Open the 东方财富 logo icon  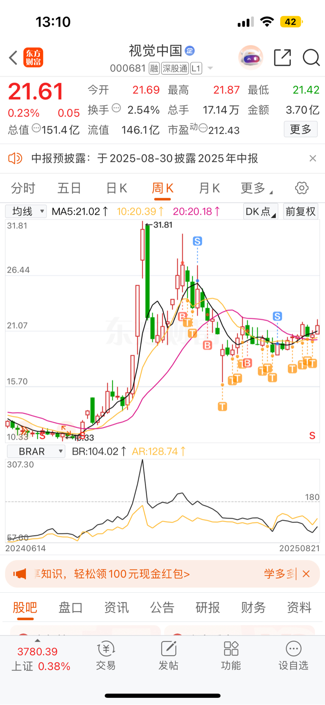coord(33,58)
